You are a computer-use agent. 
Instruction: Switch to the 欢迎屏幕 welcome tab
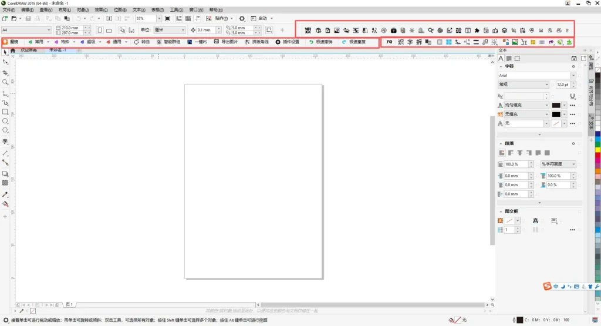tap(28, 51)
